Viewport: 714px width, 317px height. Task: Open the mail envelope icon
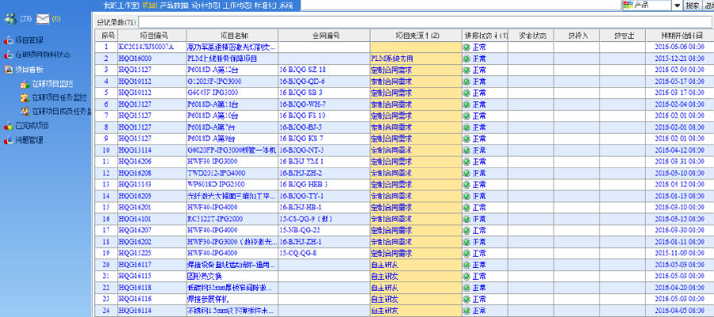[43, 19]
